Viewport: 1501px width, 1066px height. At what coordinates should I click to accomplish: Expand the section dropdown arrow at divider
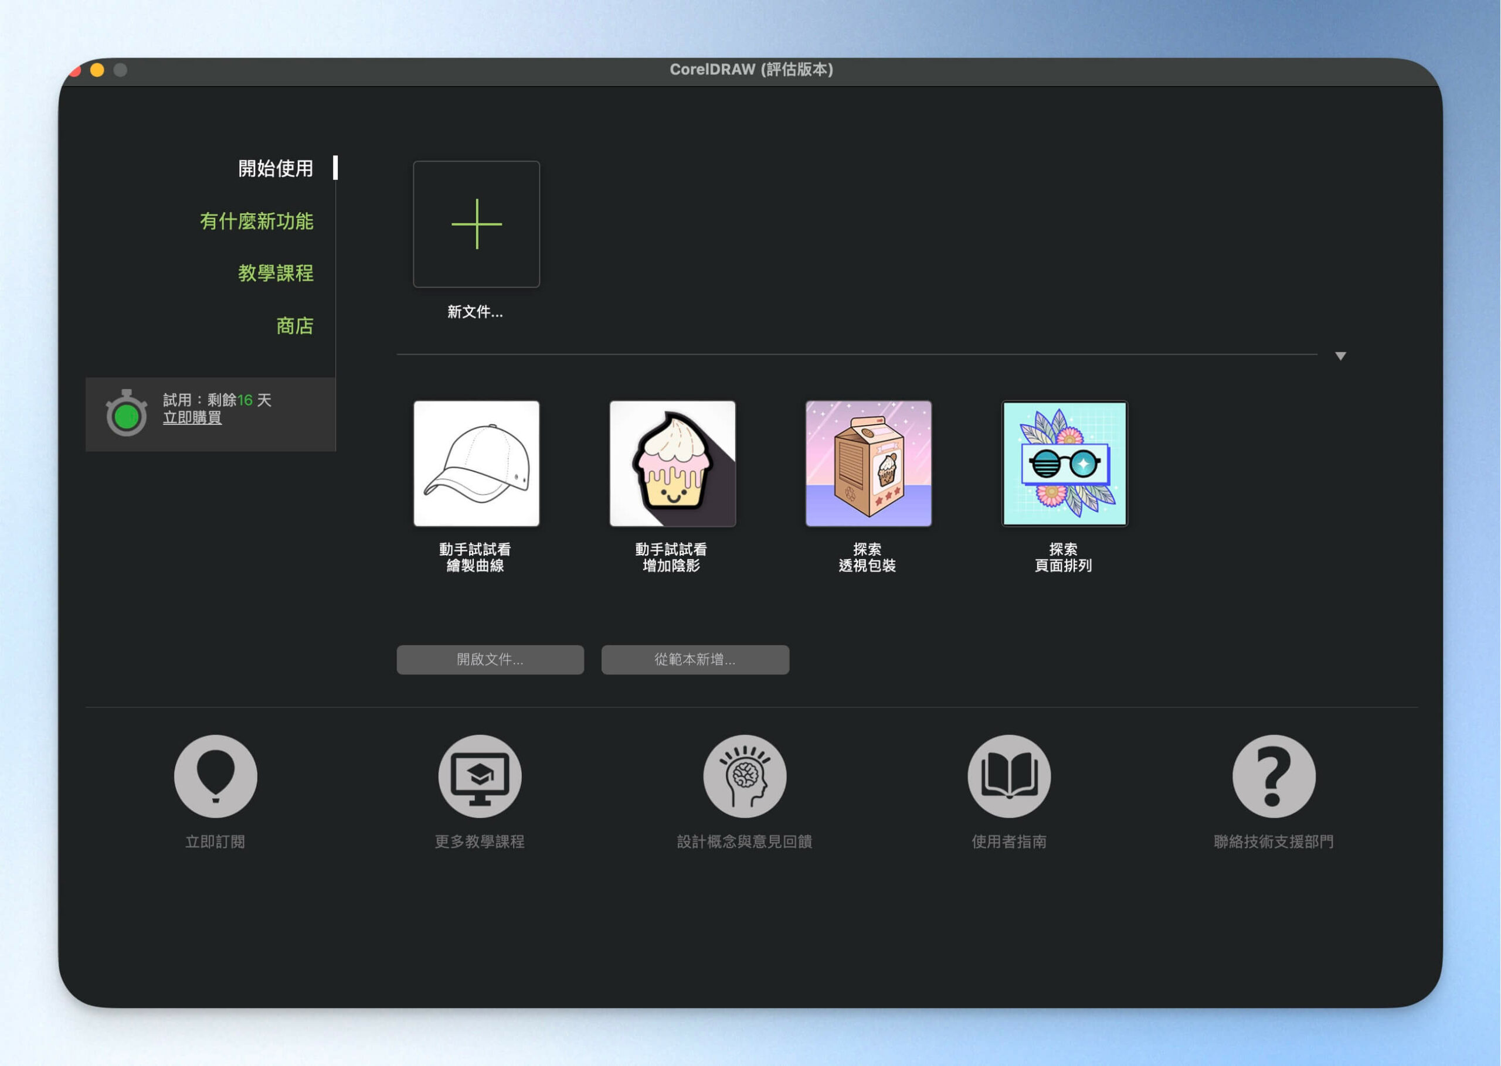(x=1340, y=356)
